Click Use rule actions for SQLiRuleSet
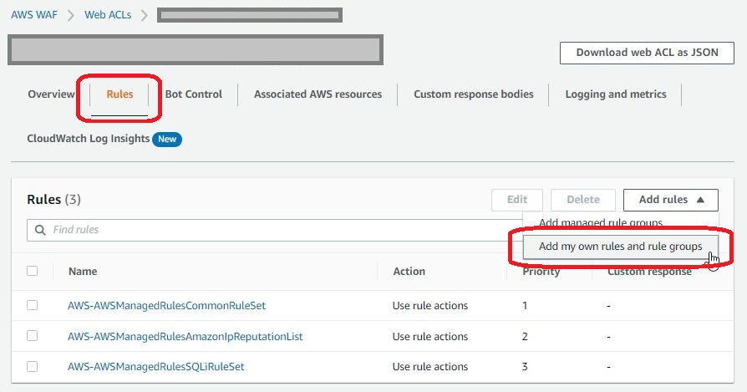 coord(430,367)
